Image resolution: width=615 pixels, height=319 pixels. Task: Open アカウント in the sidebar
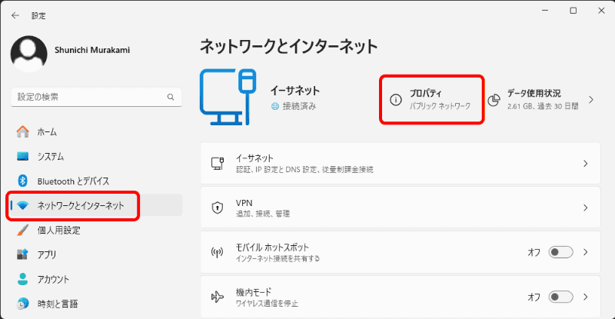coord(96,279)
